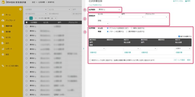195x97 pixels.
Task: Open the 詳細 dropdown in 適用条件
Action: [x=103, y=23]
